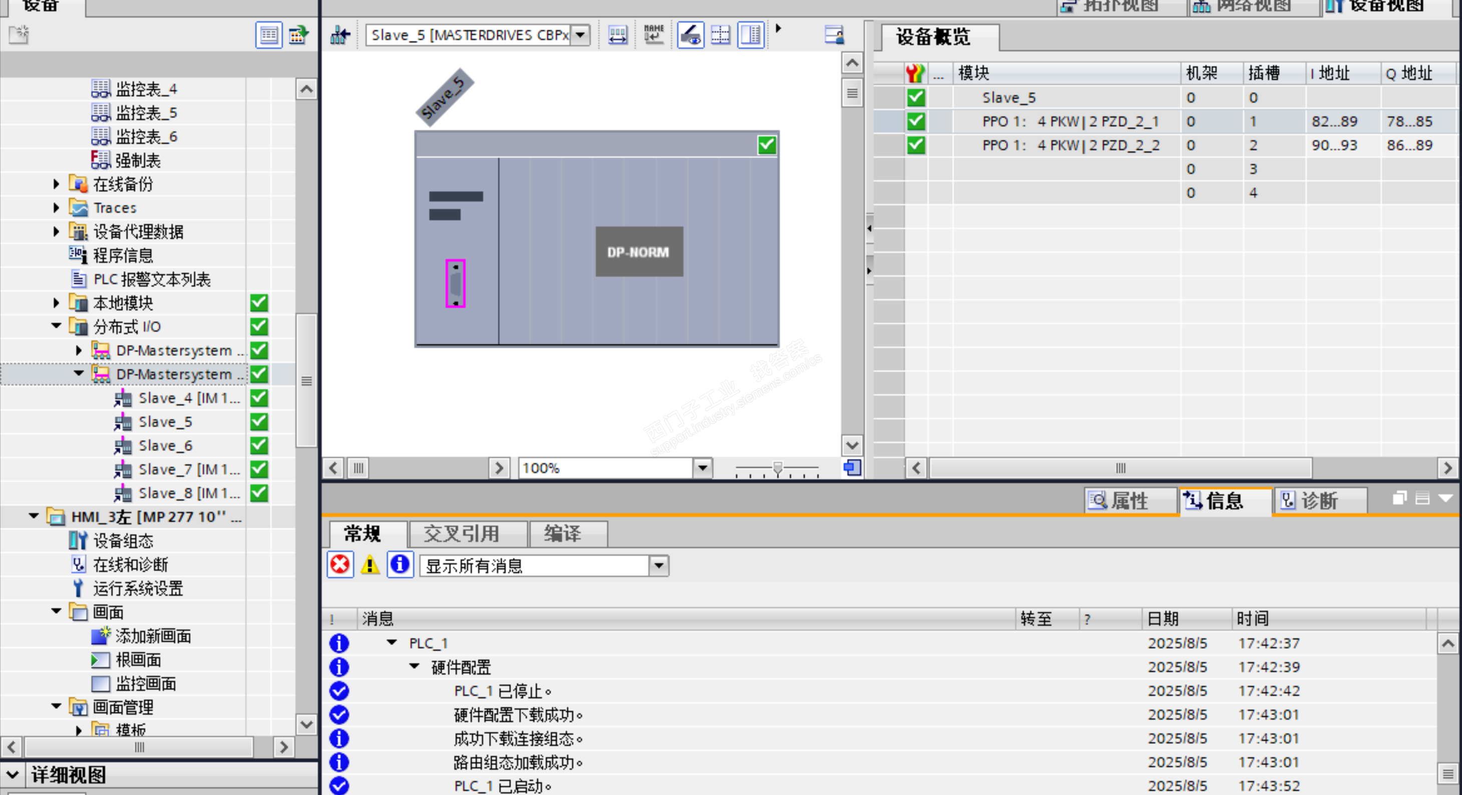1462x795 pixels.
Task: Click the details view list icon
Action: click(x=268, y=35)
